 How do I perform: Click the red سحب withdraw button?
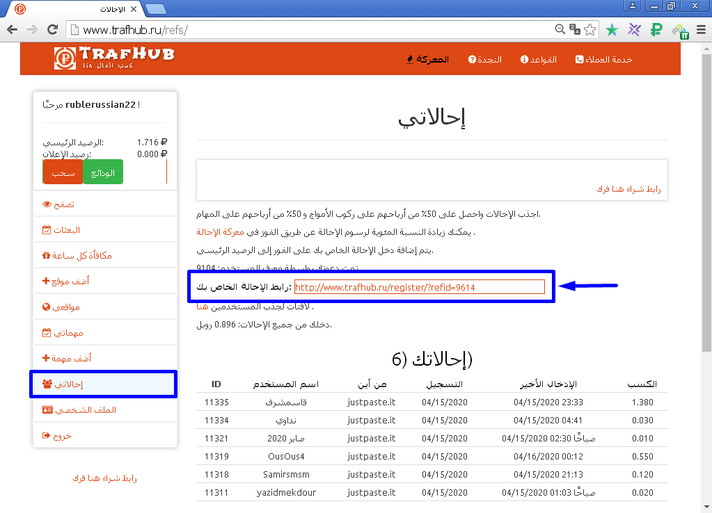(x=63, y=172)
